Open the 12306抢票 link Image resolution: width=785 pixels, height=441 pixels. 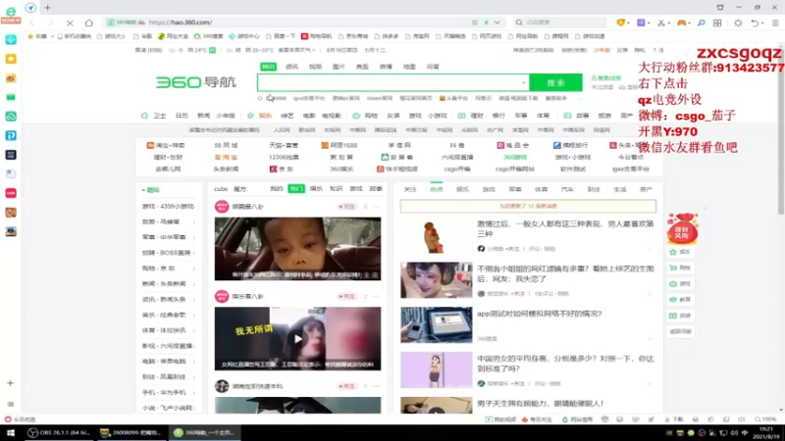[284, 157]
